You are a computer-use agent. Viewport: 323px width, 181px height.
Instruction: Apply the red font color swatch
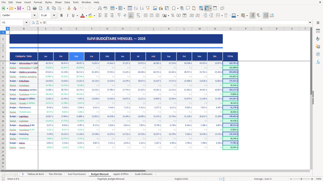tap(82, 16)
